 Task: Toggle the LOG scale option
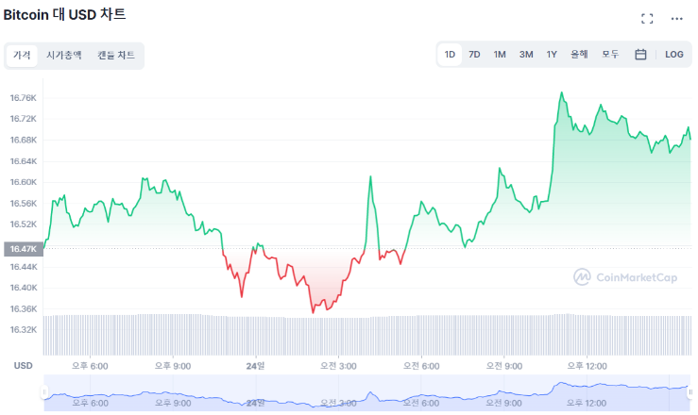674,55
